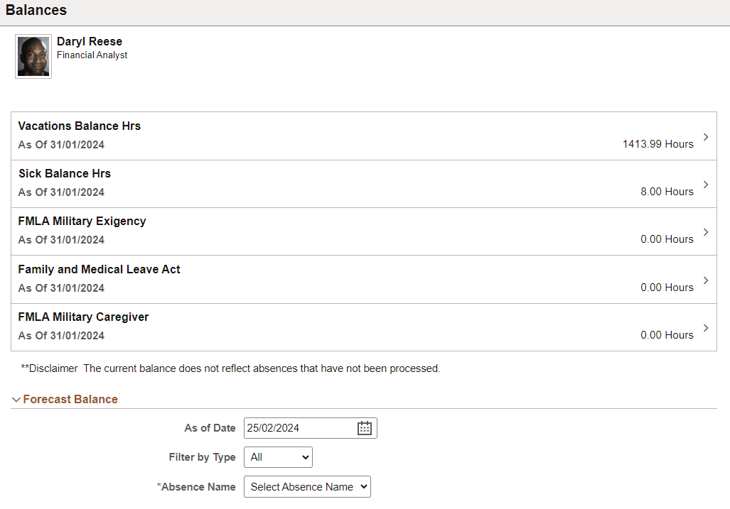
Task: Click chevron arrow for Sick Balance Hrs
Action: pos(705,185)
